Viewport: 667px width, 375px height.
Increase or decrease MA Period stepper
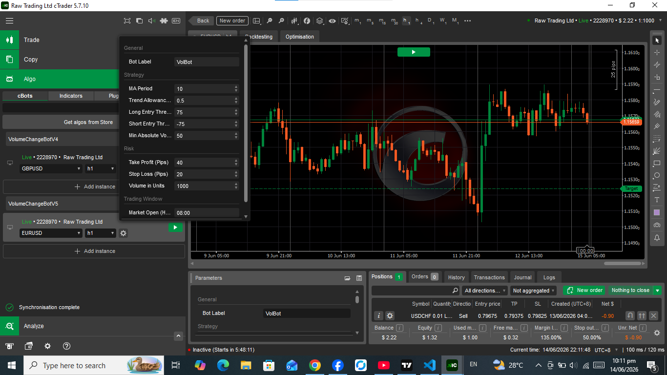[x=236, y=88]
